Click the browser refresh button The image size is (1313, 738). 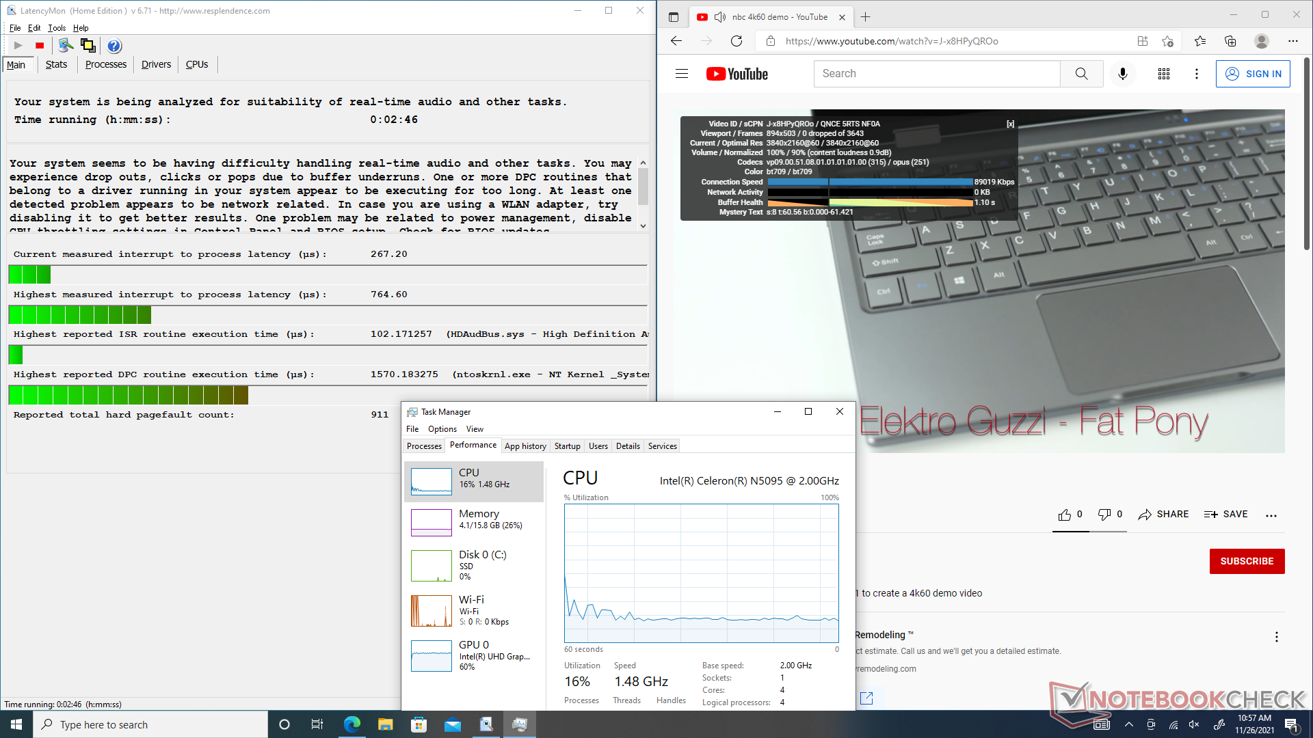[x=737, y=41]
